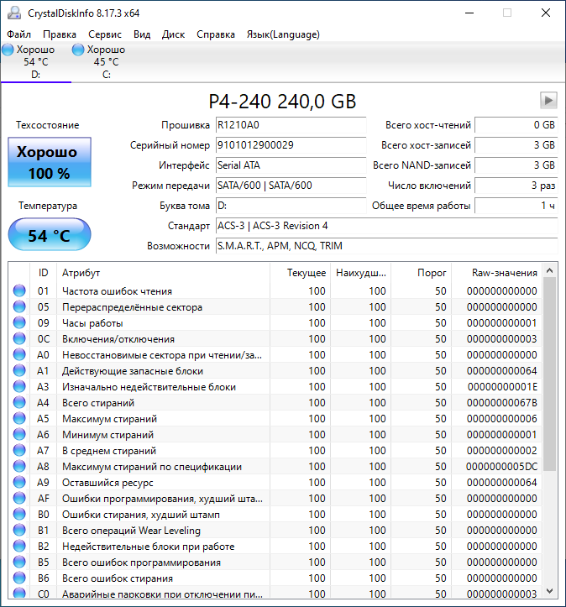566x607 pixels.
Task: Open the Файл menu
Action: (x=19, y=34)
